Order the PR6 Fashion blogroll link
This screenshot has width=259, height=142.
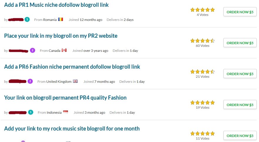click(240, 74)
